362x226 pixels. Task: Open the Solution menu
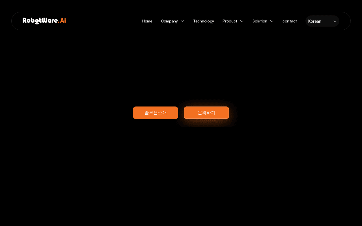pos(260,21)
